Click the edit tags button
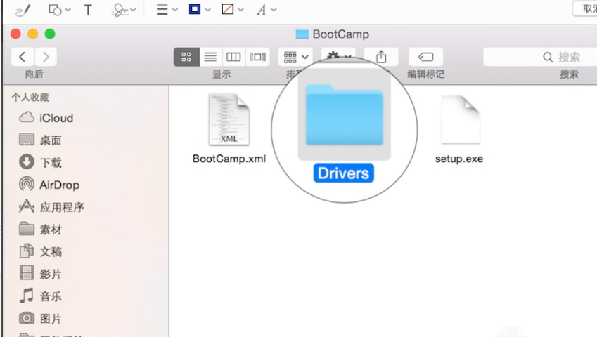597x337 pixels. pyautogui.click(x=425, y=57)
